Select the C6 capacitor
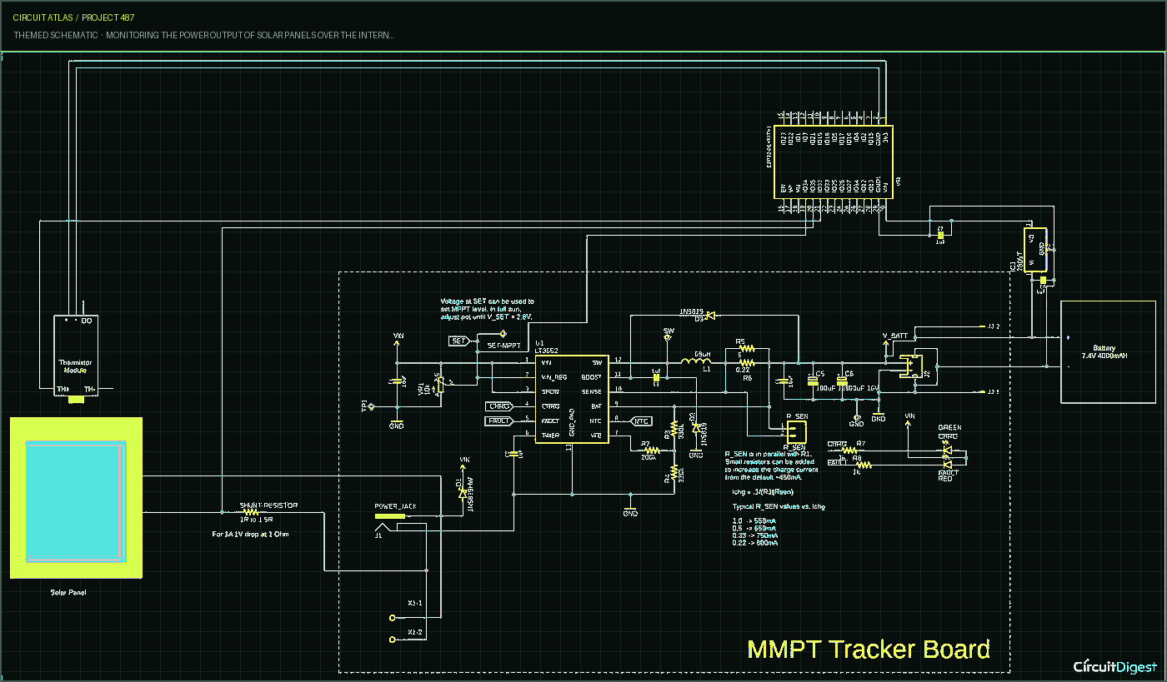The image size is (1167, 682). click(x=841, y=382)
